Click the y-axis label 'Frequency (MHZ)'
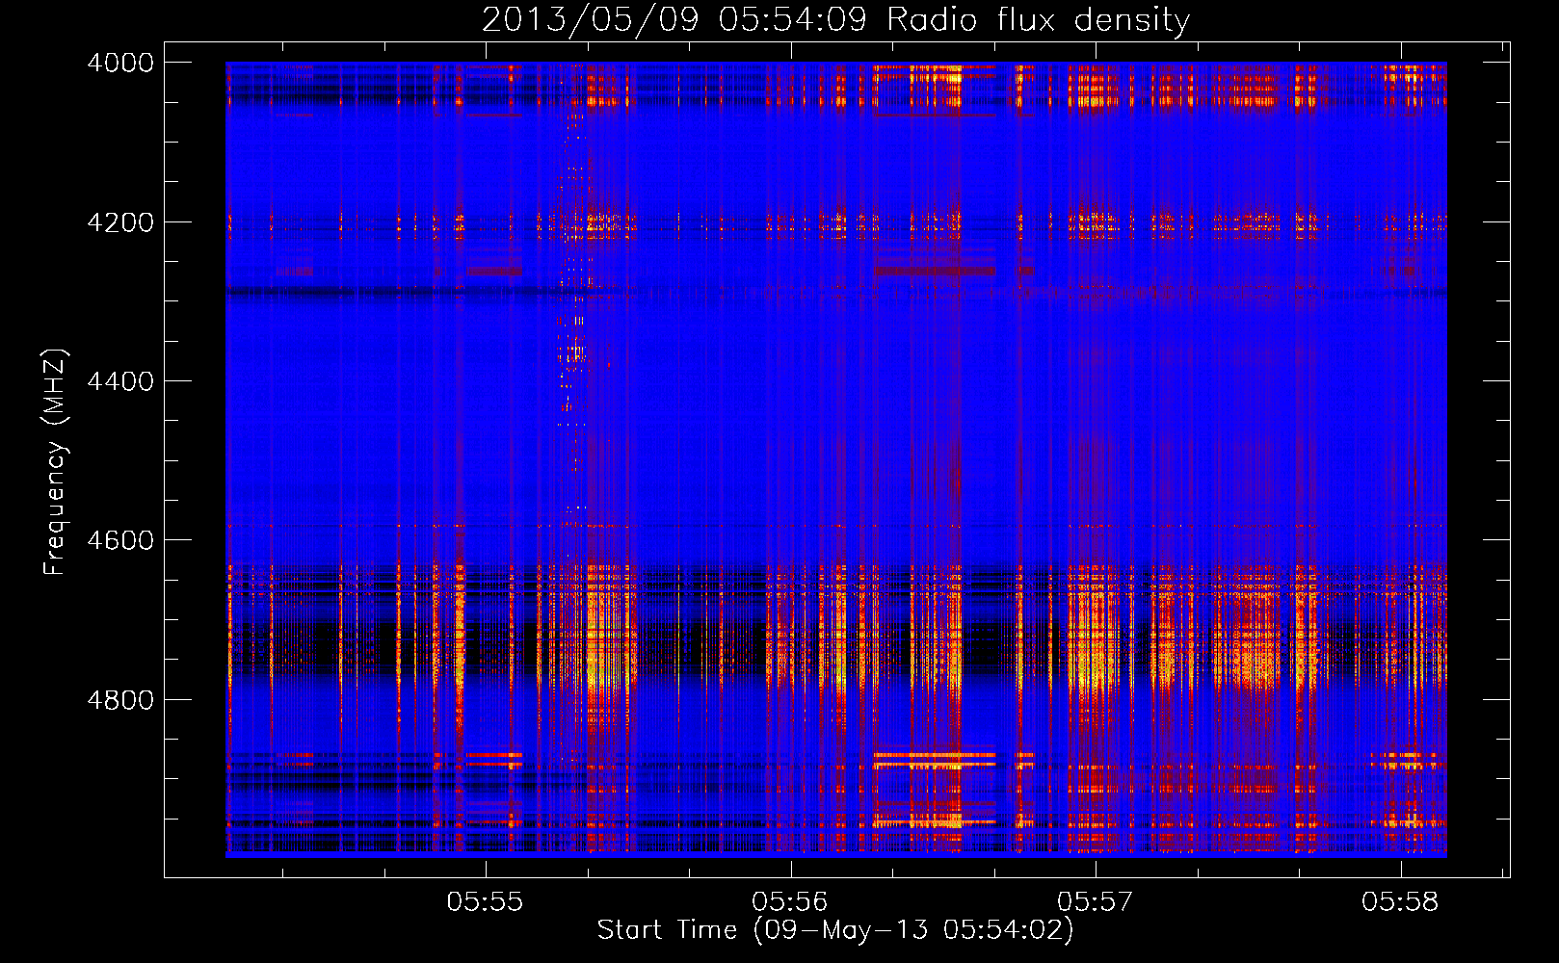 click(56, 461)
